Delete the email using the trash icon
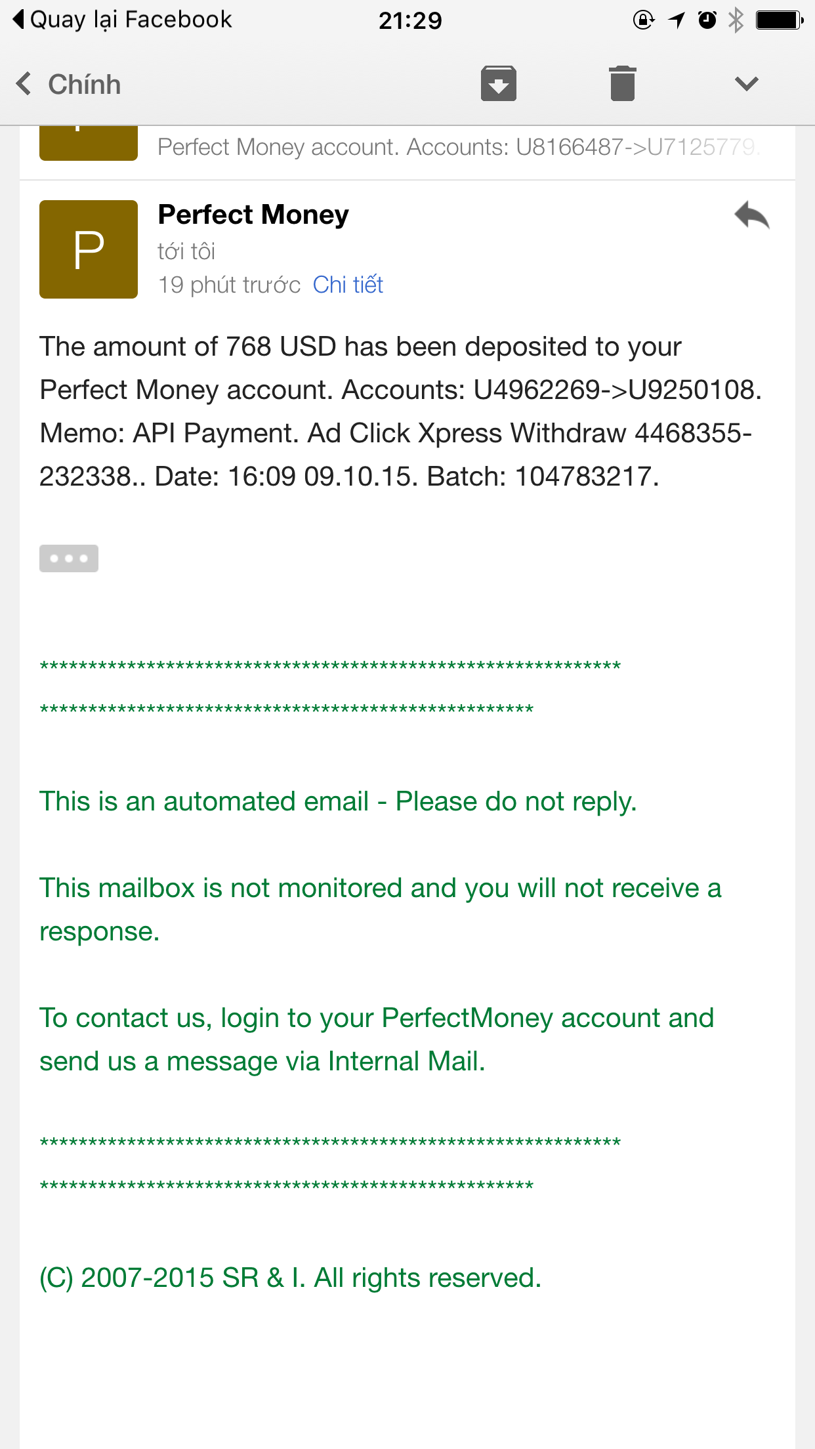Screen dimensions: 815x1449 coord(622,84)
